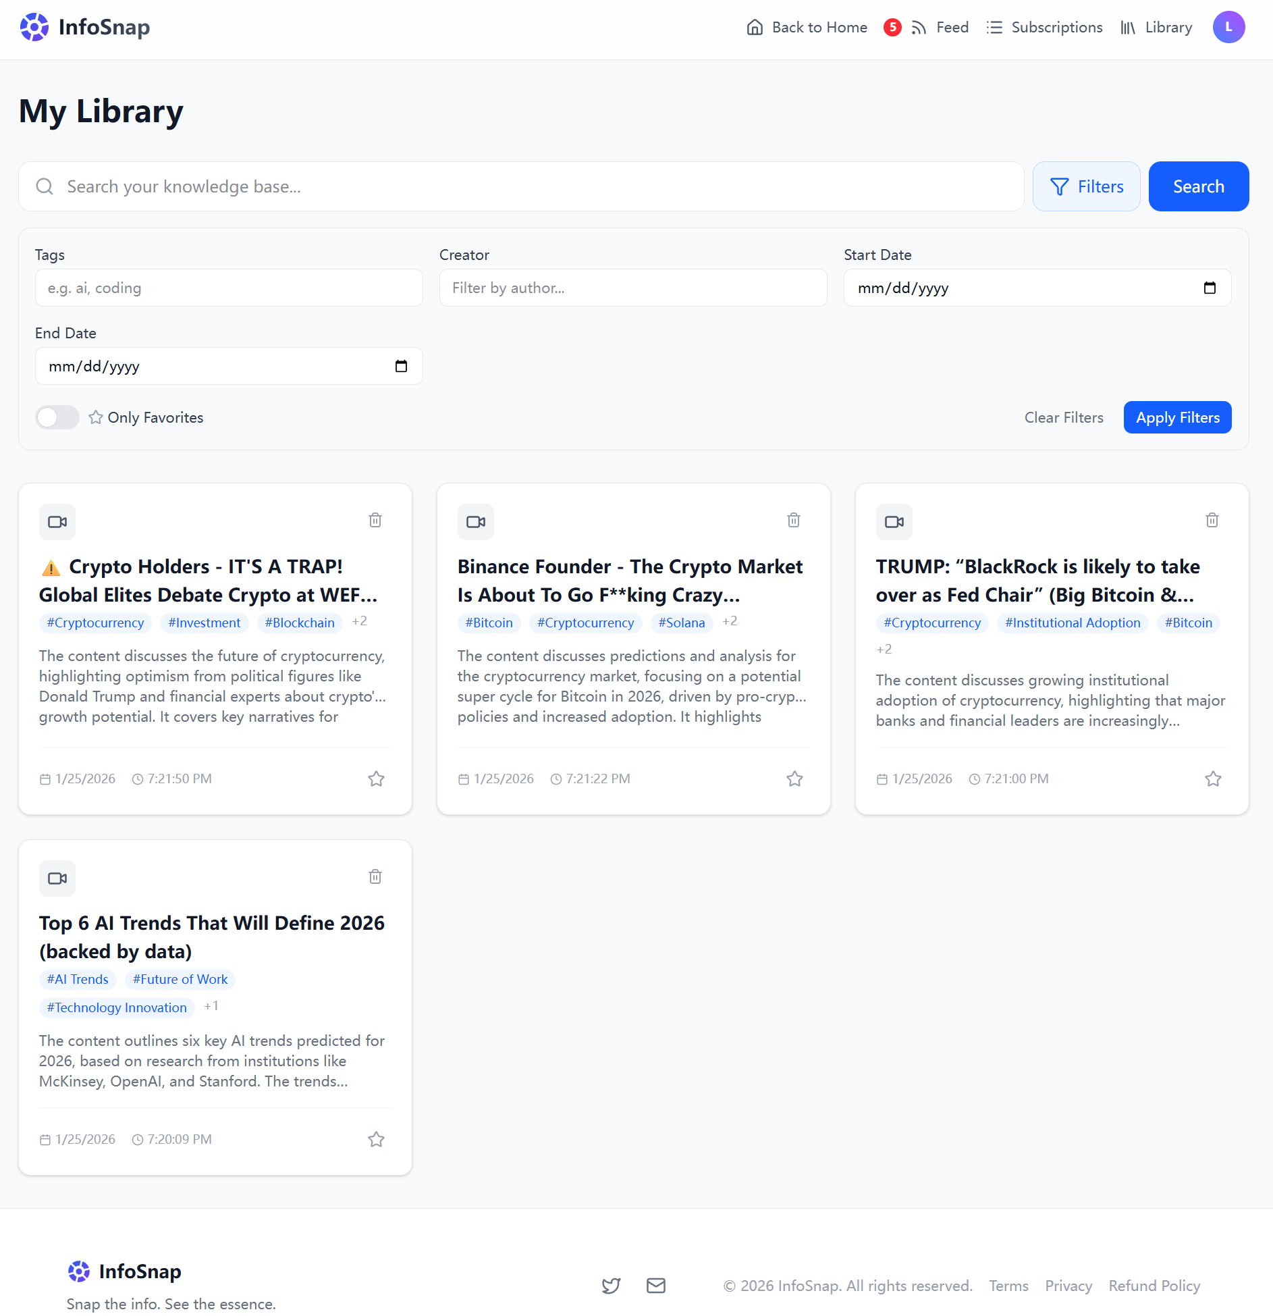The width and height of the screenshot is (1273, 1316).
Task: Click video icon on Top 6 AI Trends card
Action: coord(57,878)
